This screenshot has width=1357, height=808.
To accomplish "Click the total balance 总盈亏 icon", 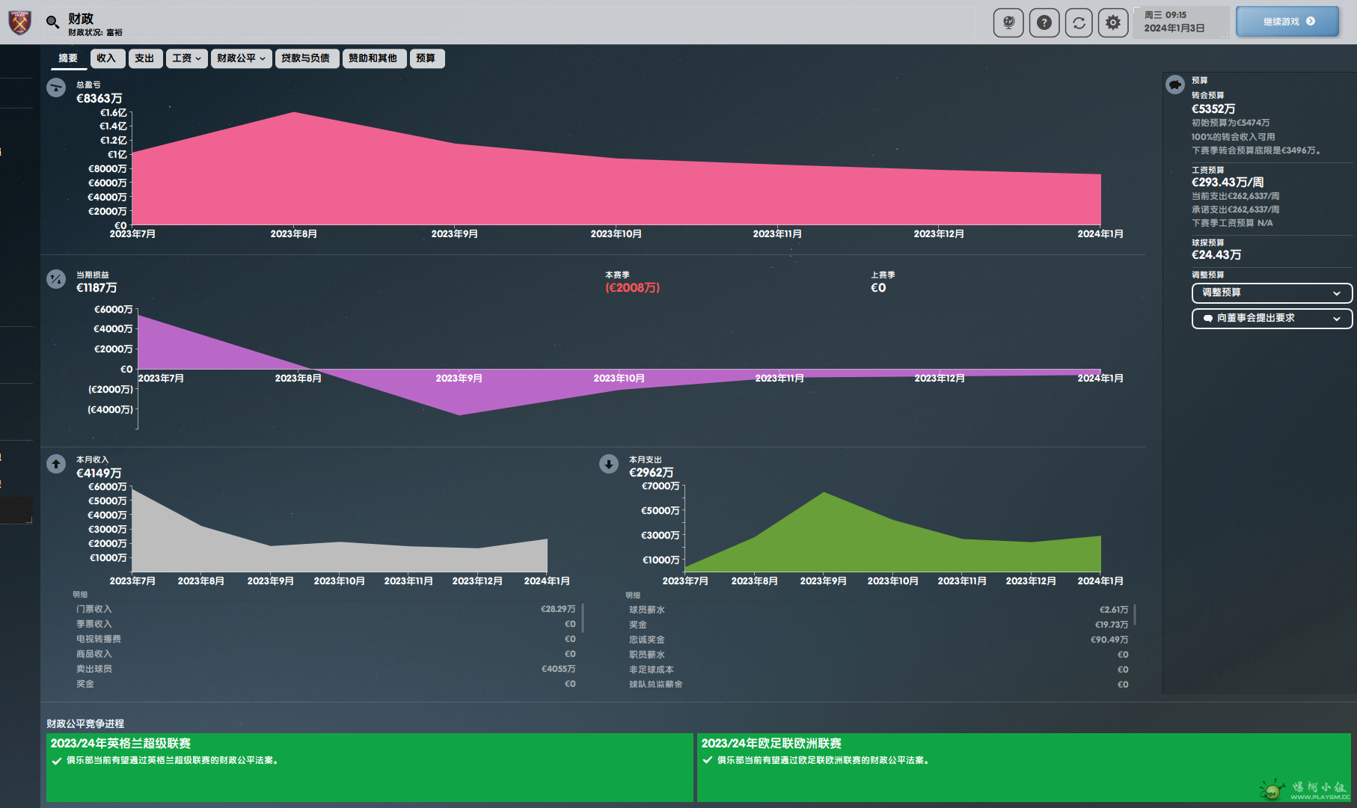I will coord(56,88).
